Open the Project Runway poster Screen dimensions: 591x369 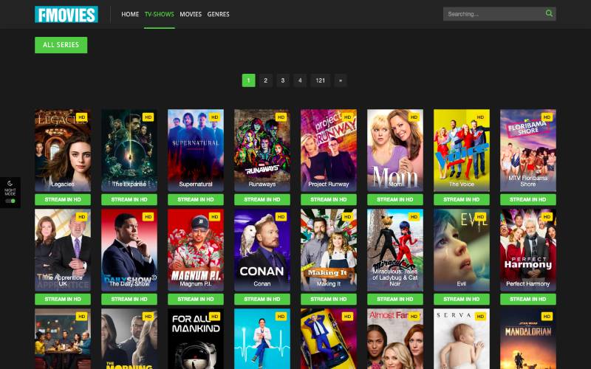coord(329,151)
